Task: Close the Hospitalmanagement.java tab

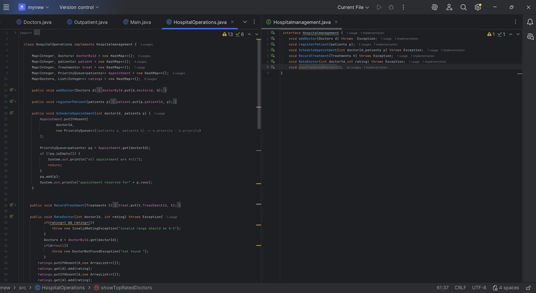Action: coord(336,22)
